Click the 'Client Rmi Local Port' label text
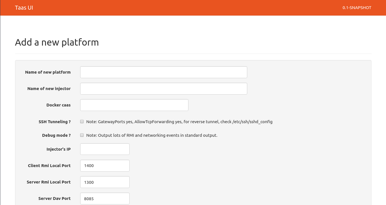Screen dimensions: 386x205 click(x=49, y=166)
